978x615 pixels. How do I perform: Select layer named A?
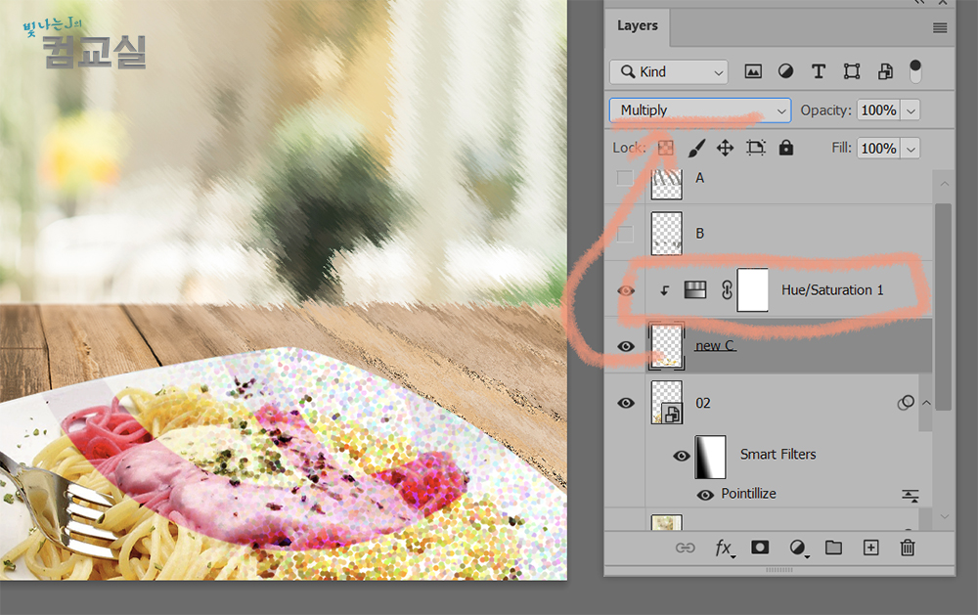click(x=700, y=178)
